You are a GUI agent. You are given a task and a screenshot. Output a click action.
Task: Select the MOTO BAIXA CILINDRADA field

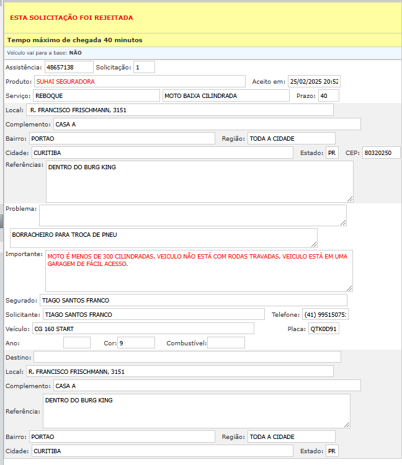pyautogui.click(x=226, y=95)
